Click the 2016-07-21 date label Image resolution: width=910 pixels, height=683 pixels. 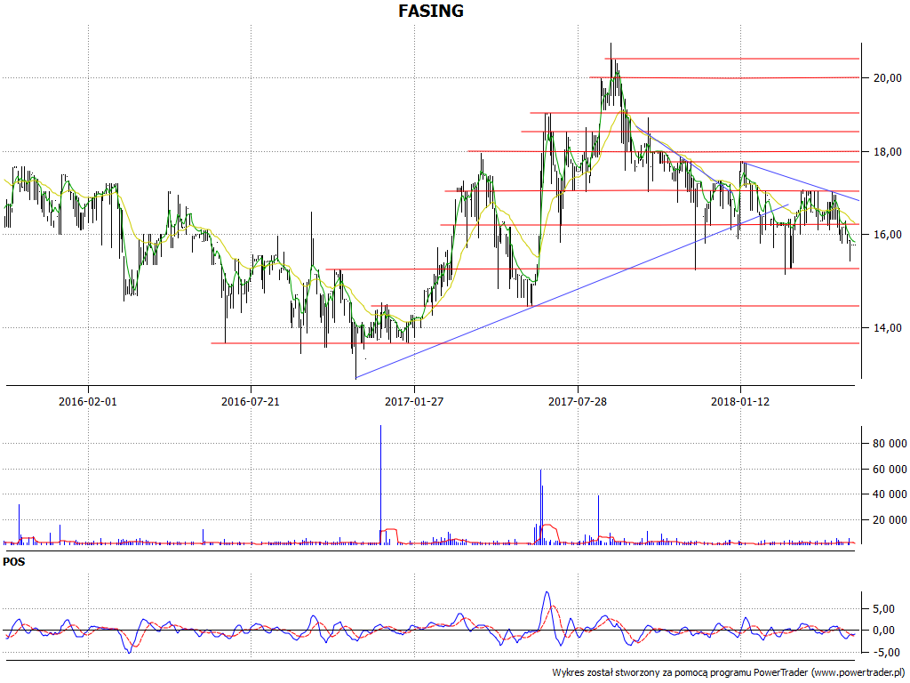pyautogui.click(x=250, y=401)
